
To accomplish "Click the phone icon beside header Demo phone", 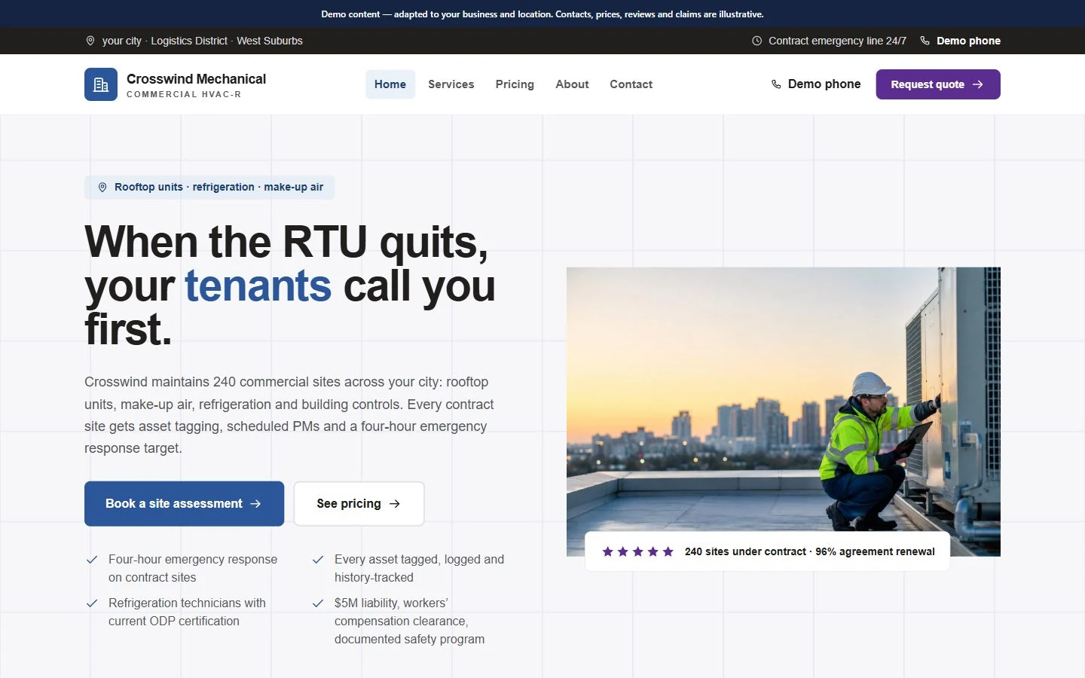I will point(776,84).
